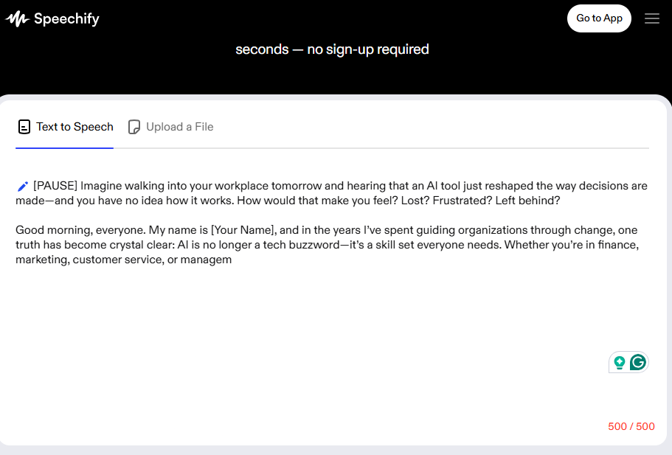
Task: Switch to the Text to Speech tab
Action: point(65,127)
